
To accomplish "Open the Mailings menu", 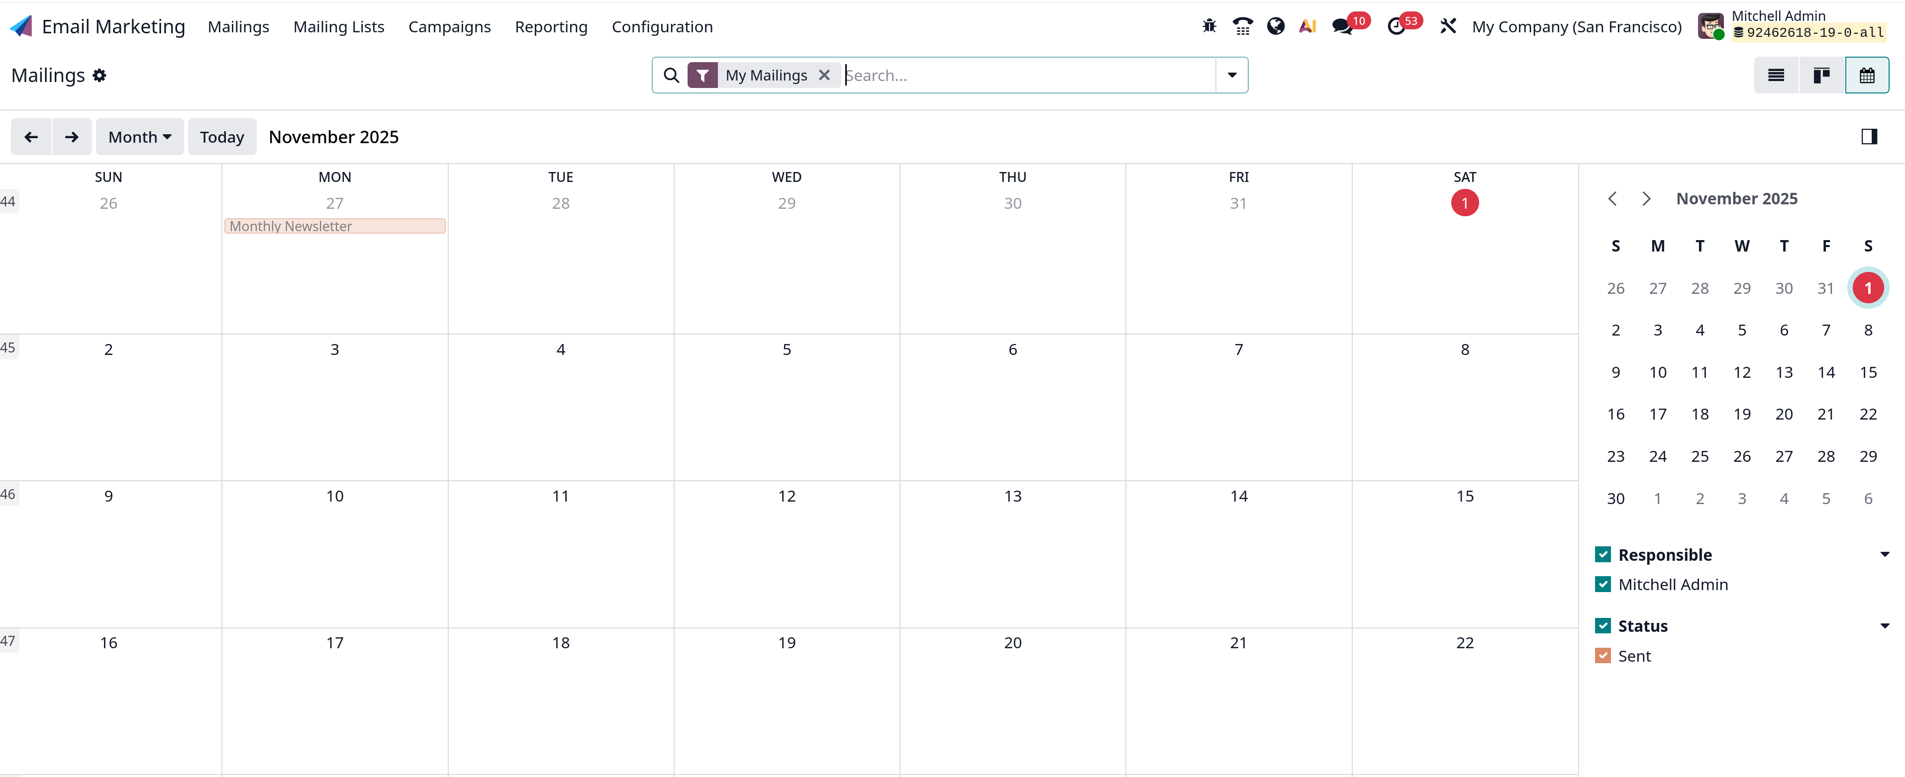I will pyautogui.click(x=238, y=26).
